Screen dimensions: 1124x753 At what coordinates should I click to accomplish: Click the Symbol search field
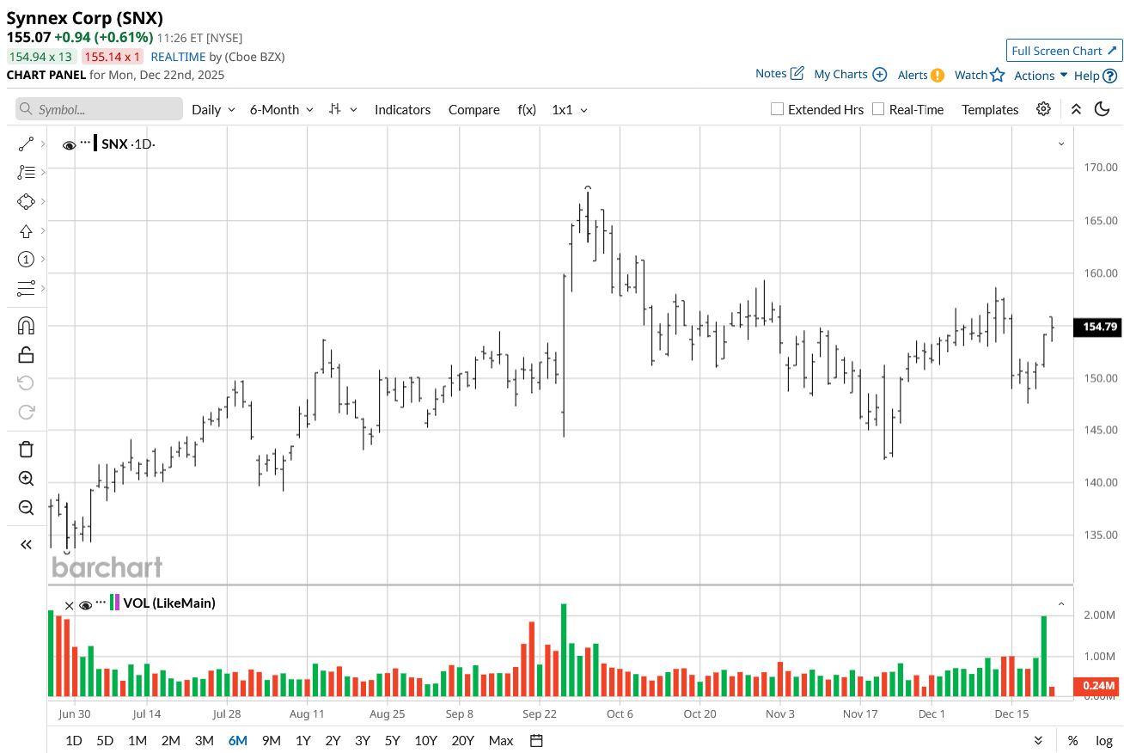100,109
